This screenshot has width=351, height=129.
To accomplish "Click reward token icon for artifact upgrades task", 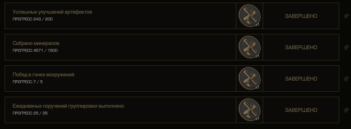I will [249, 16].
